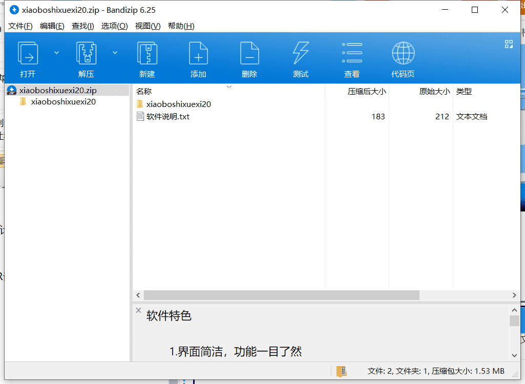Click the archive icon in status bar
Viewport: 525px width, 384px height.
342,371
